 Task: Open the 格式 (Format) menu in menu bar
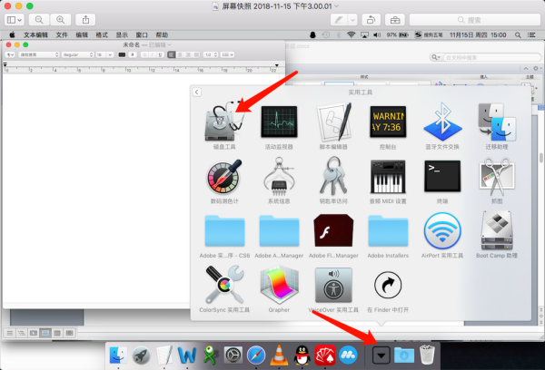tap(89, 34)
